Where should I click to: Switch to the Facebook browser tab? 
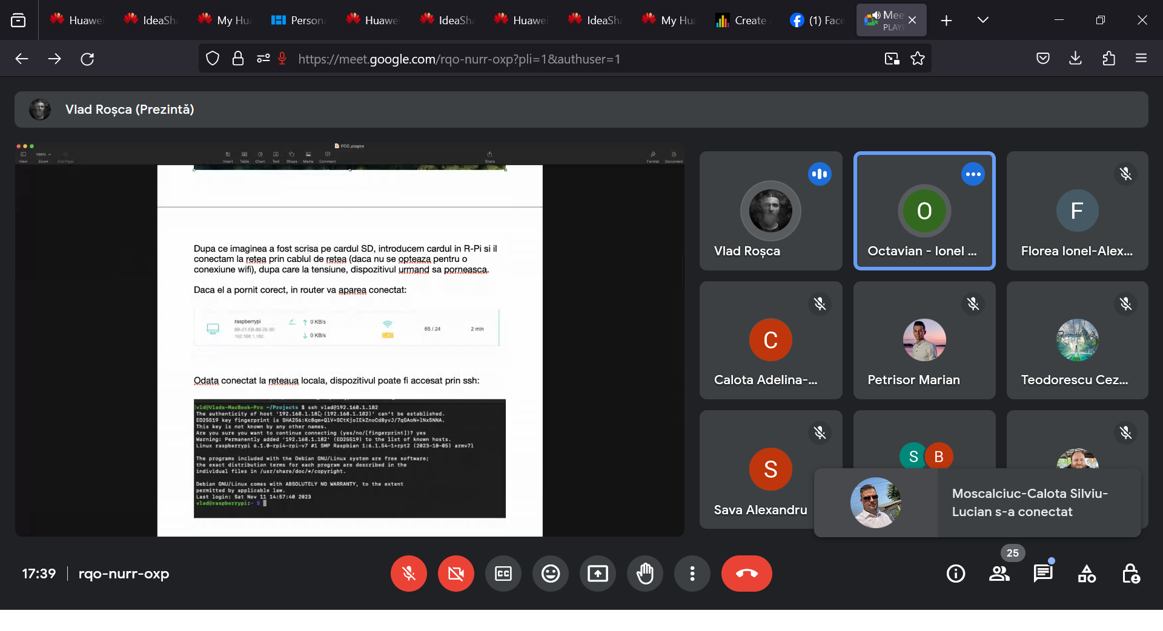pyautogui.click(x=818, y=20)
